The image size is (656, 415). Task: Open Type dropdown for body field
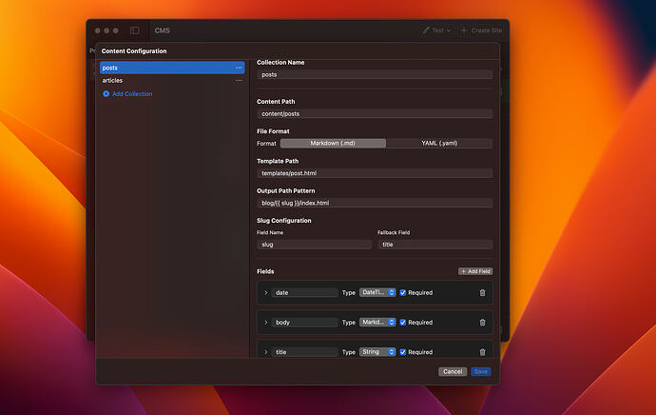377,322
